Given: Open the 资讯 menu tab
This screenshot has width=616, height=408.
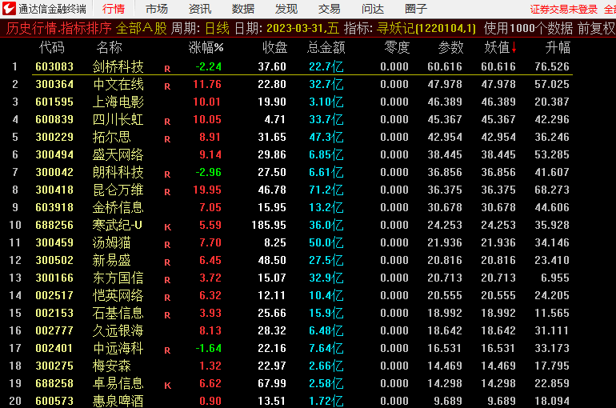Looking at the screenshot, I should [200, 9].
